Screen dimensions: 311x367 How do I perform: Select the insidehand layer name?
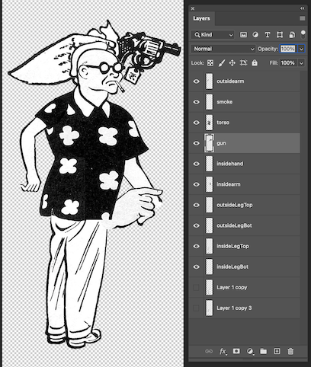pyautogui.click(x=229, y=164)
